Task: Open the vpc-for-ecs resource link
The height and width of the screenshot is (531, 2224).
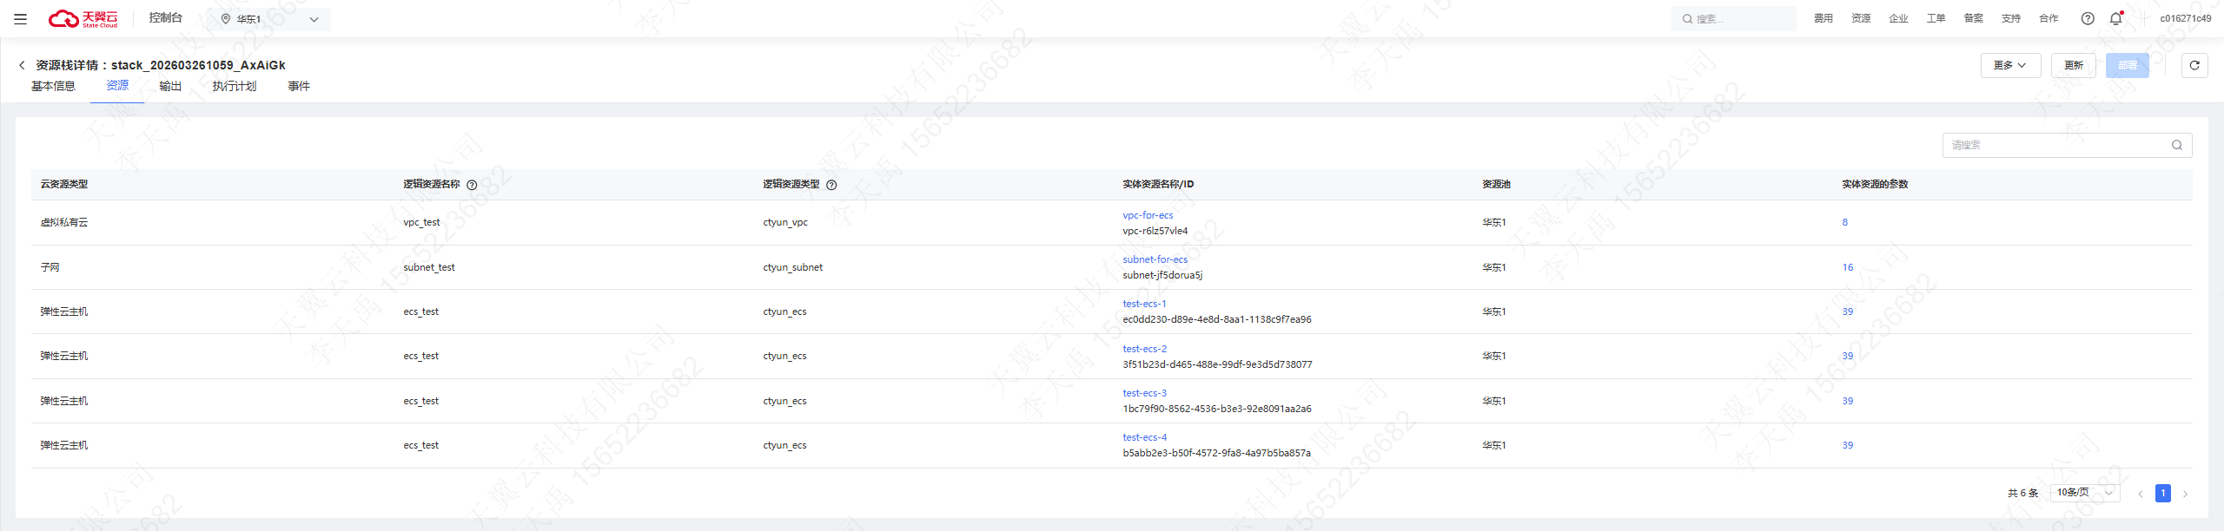Action: 1148,215
